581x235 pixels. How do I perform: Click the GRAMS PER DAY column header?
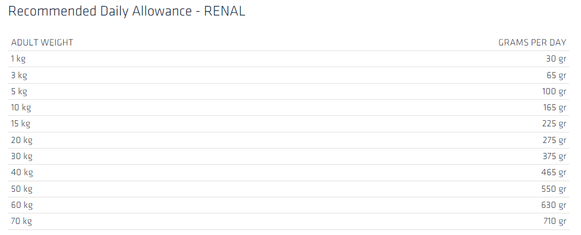click(x=532, y=43)
